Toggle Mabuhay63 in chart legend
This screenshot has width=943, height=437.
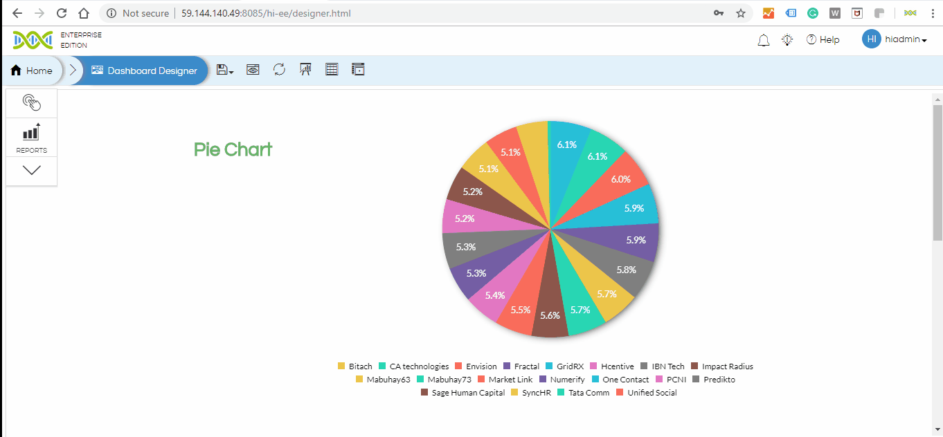click(383, 380)
